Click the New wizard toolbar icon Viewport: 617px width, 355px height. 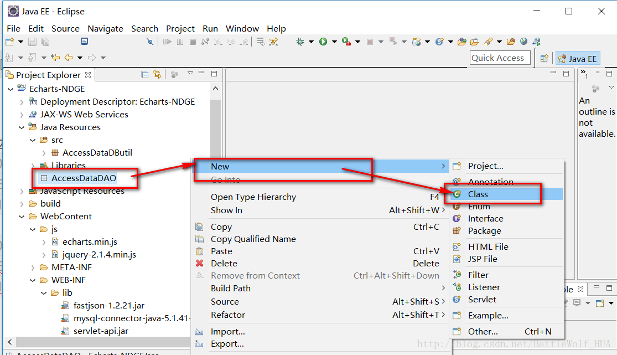click(x=10, y=42)
